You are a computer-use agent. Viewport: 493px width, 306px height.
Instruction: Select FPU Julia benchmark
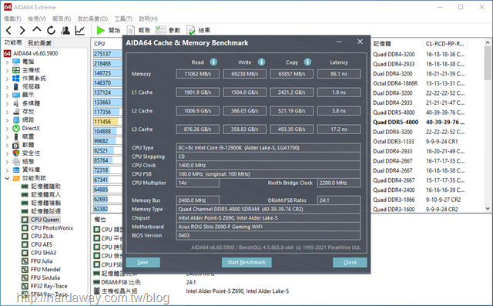pyautogui.click(x=42, y=261)
